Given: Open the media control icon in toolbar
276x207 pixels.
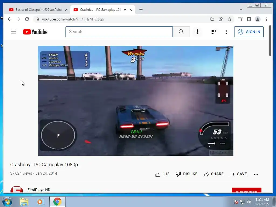Looking at the screenshot, I should pos(240,19).
